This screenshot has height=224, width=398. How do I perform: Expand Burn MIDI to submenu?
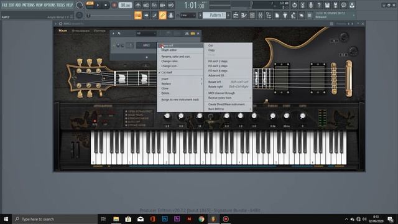click(228, 110)
